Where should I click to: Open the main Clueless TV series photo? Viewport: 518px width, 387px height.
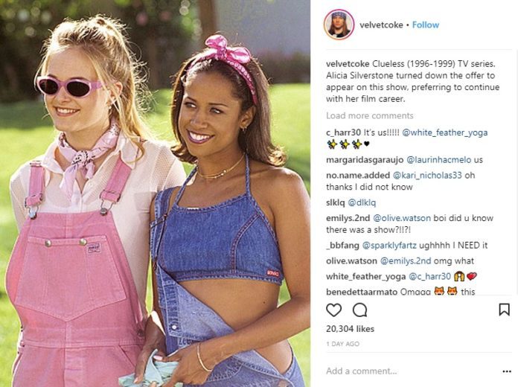coord(156,193)
